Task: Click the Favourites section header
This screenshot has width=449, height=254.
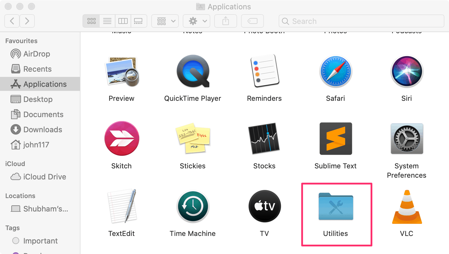Action: [x=21, y=41]
